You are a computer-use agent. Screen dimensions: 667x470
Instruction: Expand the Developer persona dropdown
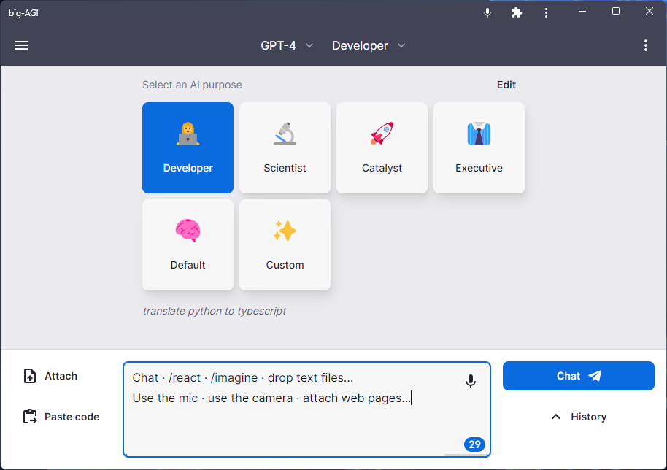369,45
